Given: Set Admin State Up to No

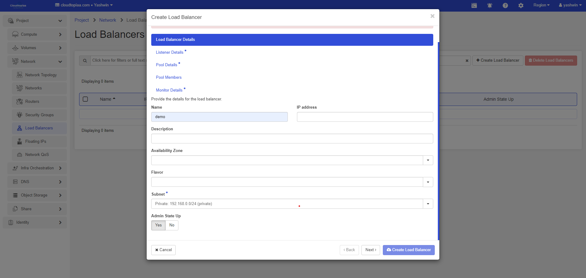Looking at the screenshot, I should (x=172, y=225).
